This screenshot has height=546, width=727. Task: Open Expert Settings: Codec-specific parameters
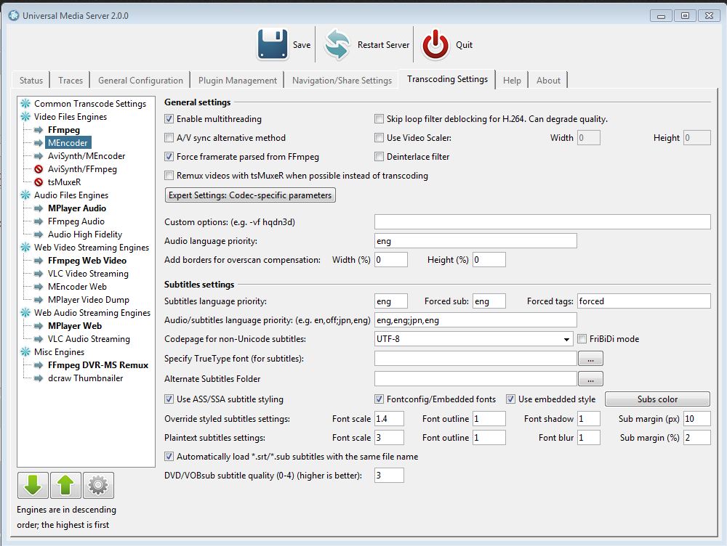point(250,195)
